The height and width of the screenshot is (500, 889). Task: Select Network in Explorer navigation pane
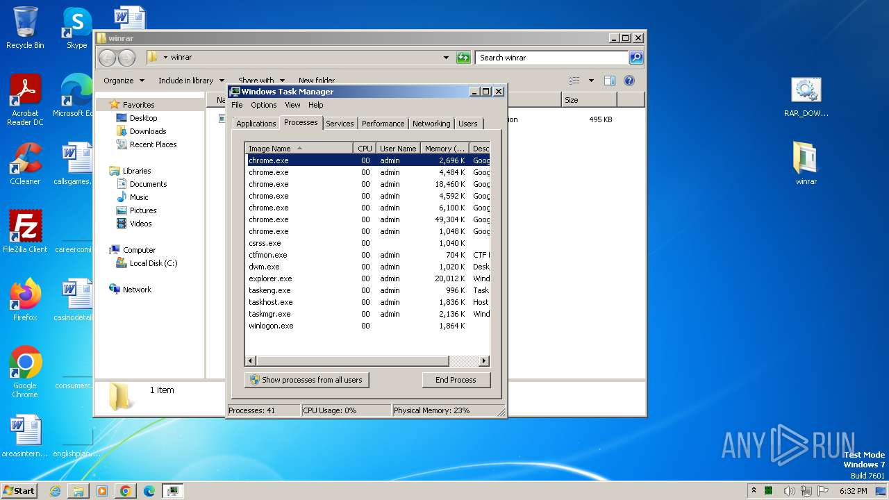click(137, 290)
